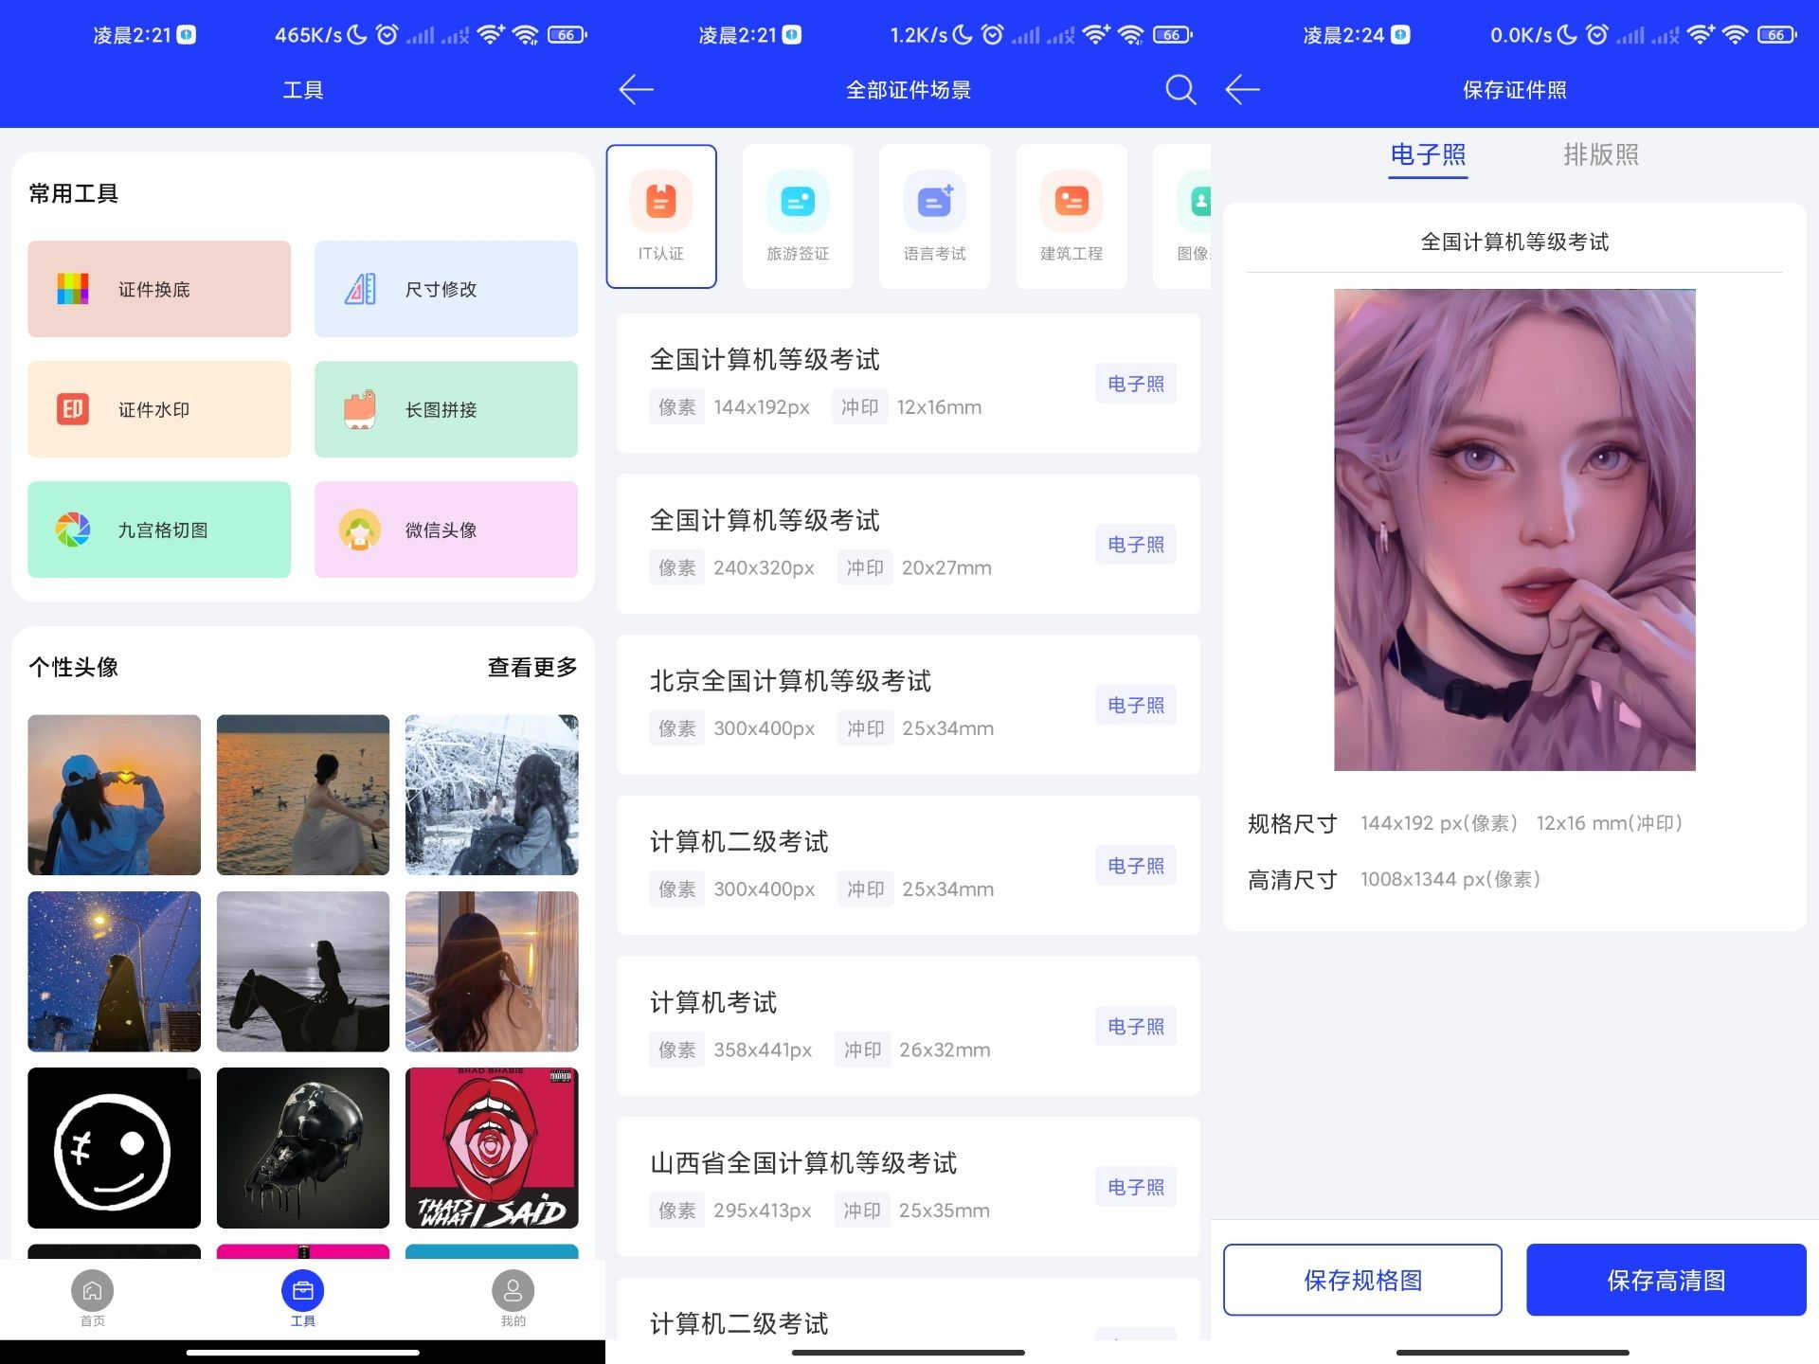Open the 长图拼接 long image stitching tool

coord(446,409)
